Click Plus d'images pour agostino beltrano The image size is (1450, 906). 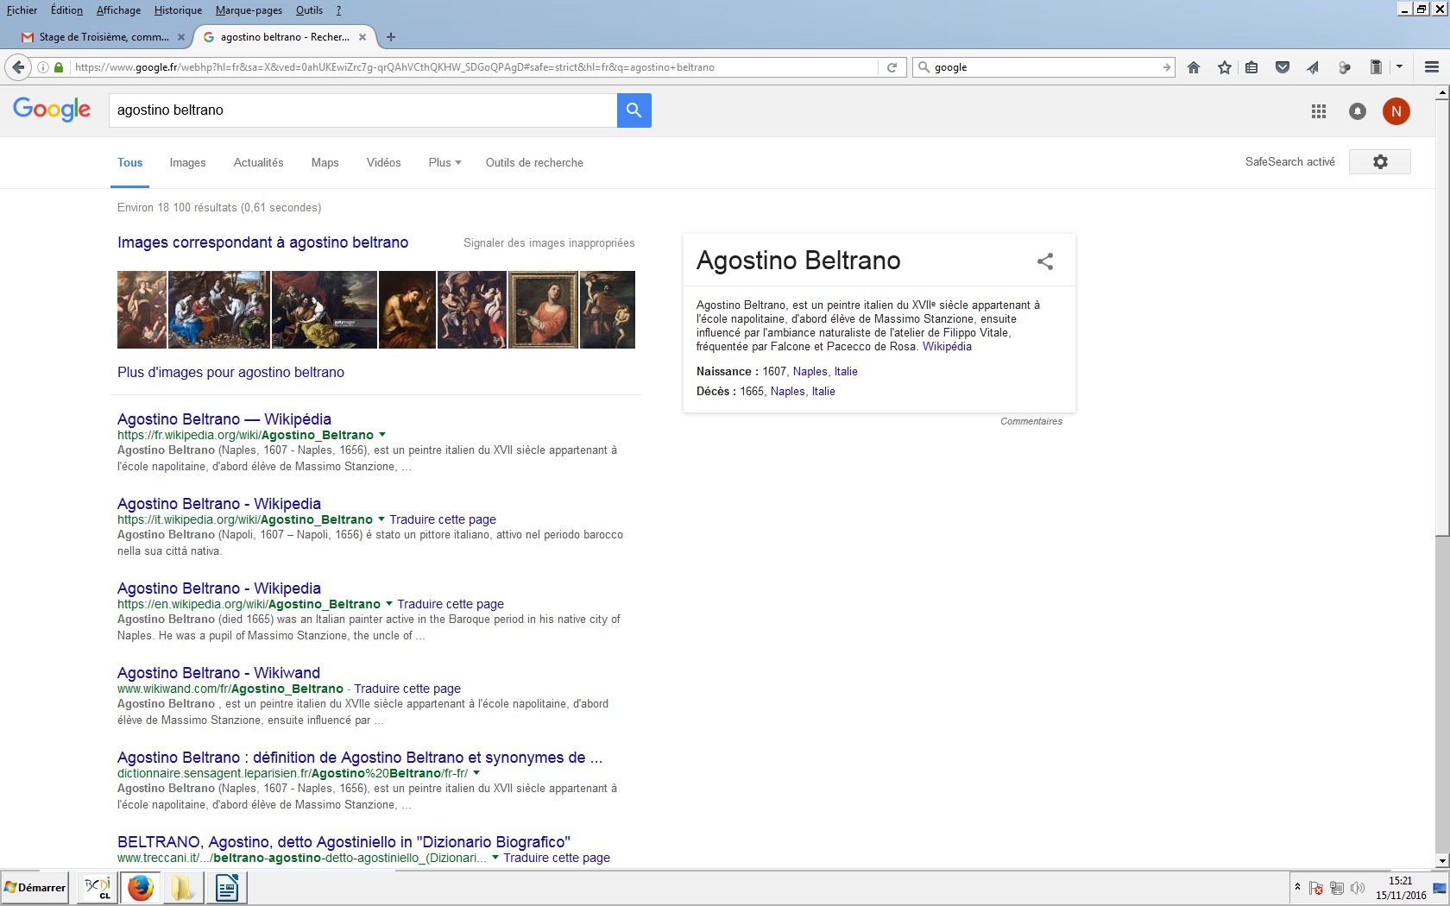230,372
